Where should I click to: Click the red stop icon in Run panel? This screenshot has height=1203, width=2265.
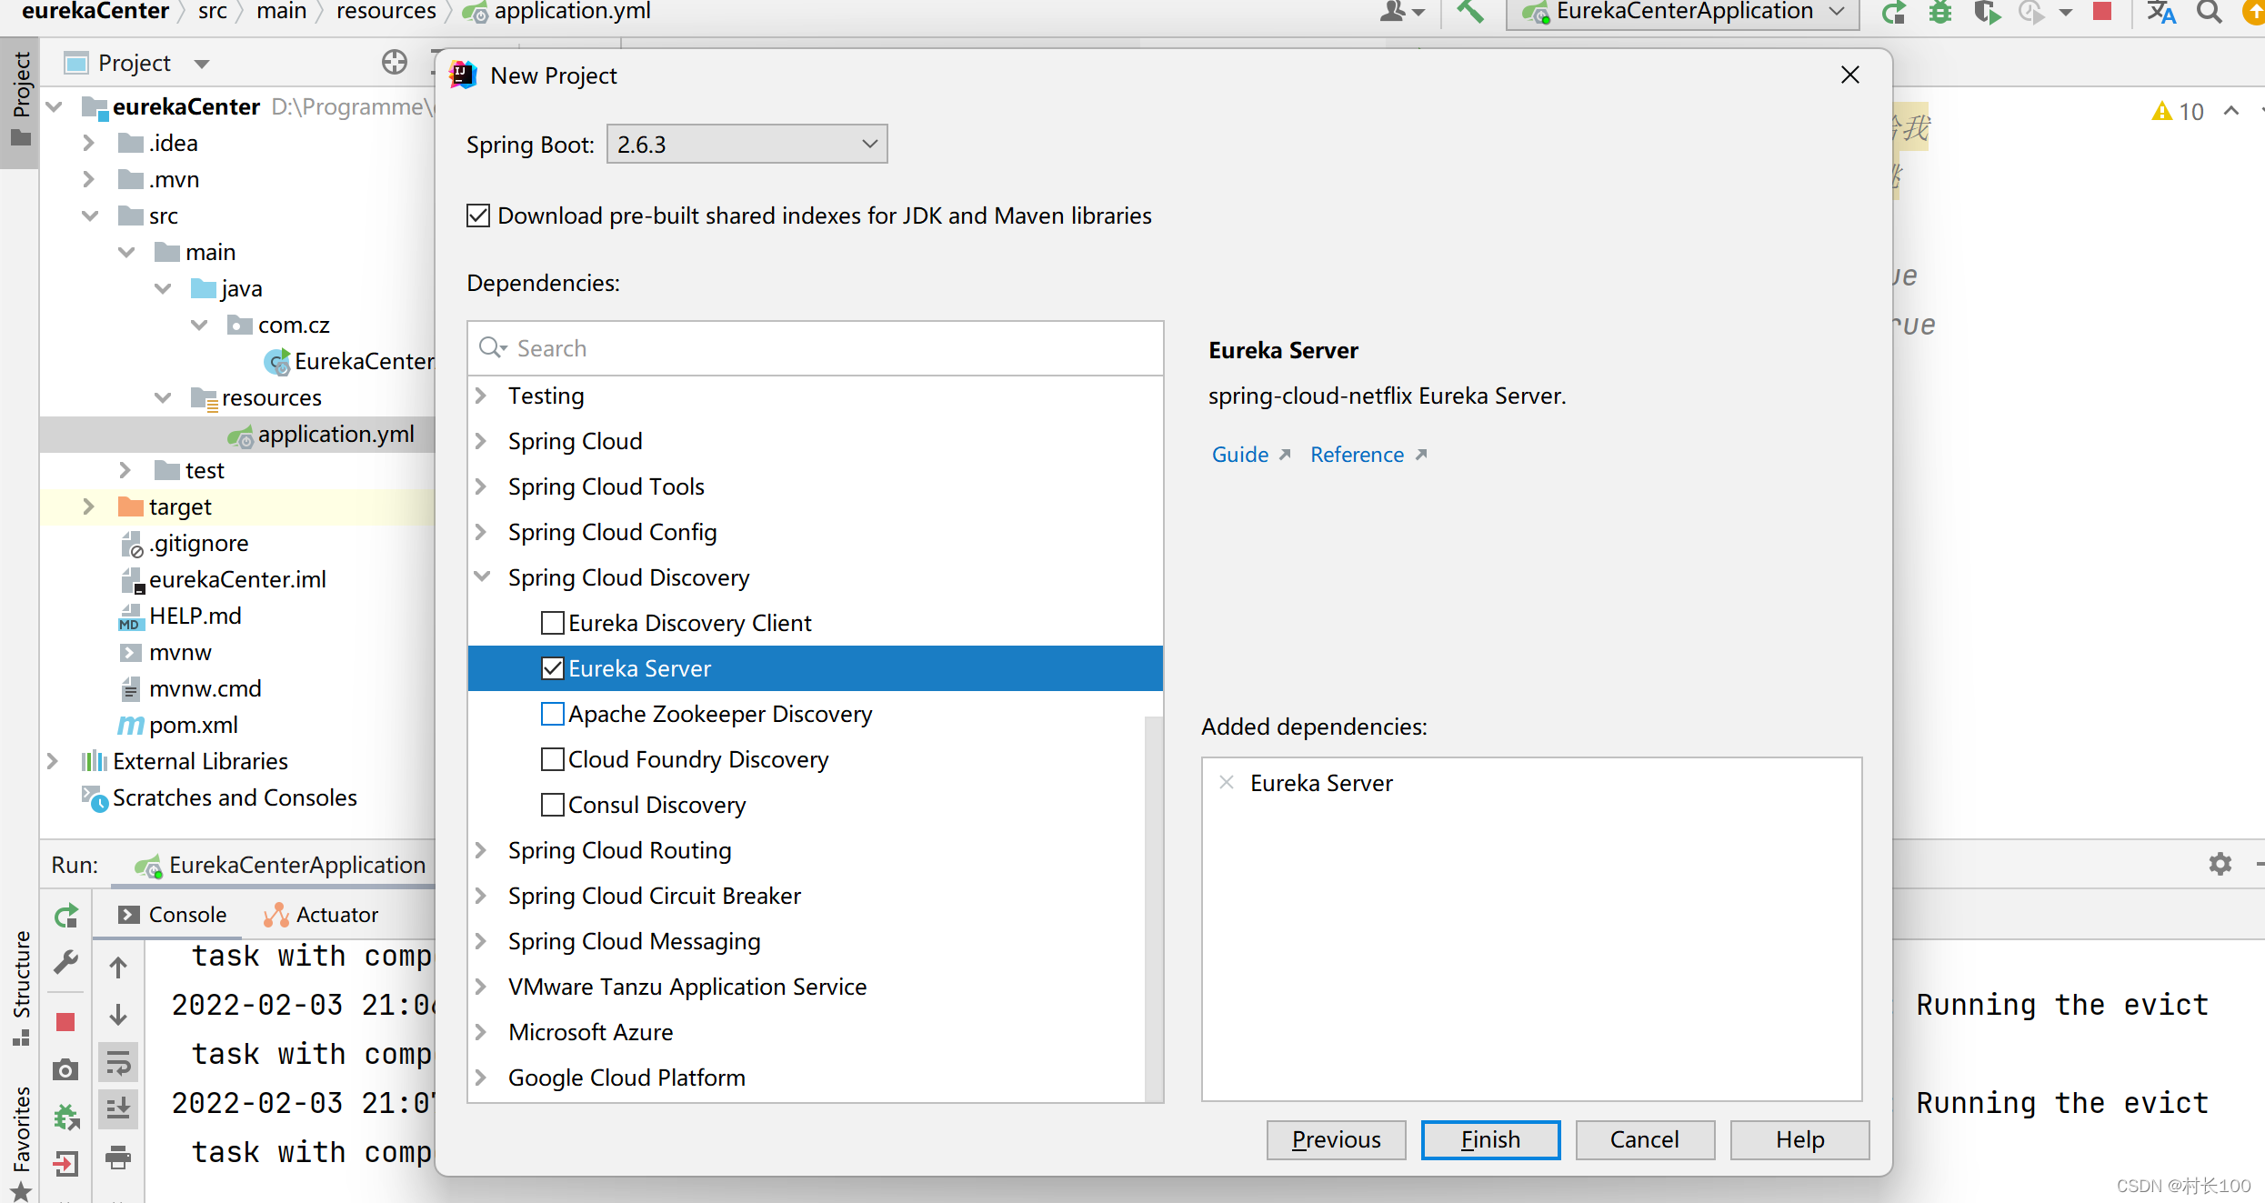[65, 1022]
